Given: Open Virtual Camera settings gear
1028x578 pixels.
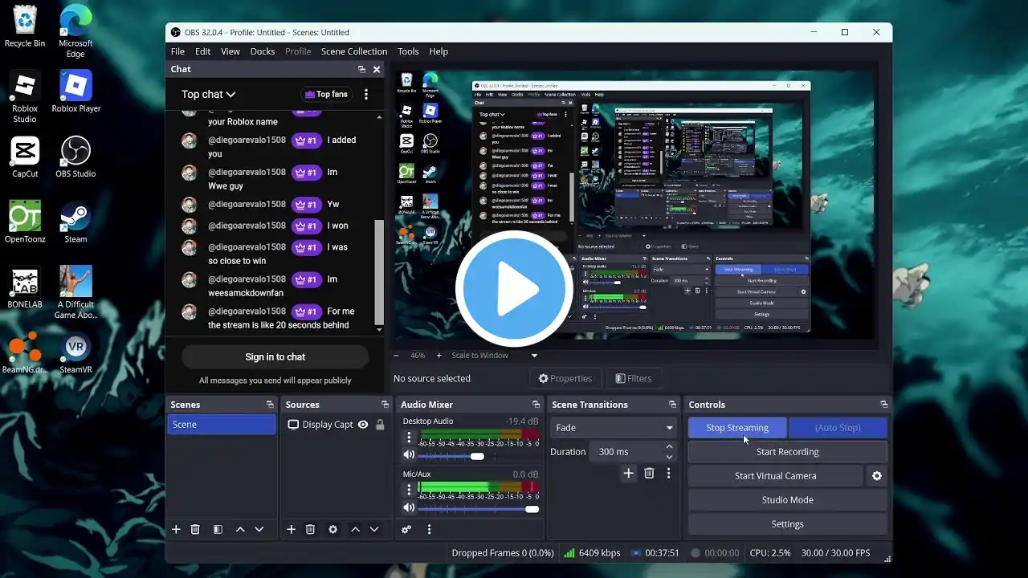Looking at the screenshot, I should click(876, 476).
